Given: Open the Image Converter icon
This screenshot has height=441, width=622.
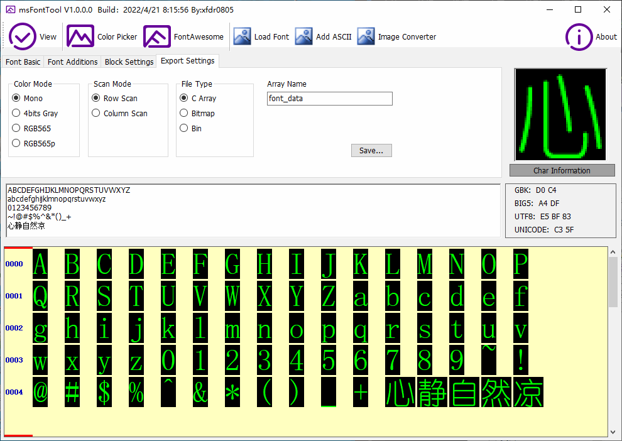Looking at the screenshot, I should pos(366,36).
